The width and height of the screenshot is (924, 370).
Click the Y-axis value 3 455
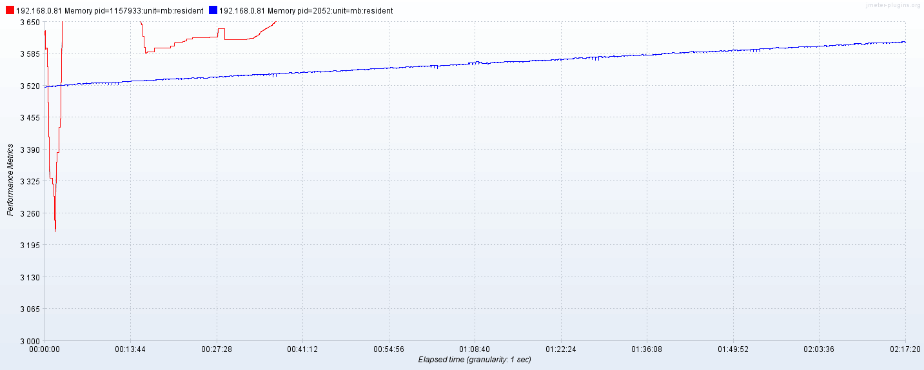tap(30, 117)
